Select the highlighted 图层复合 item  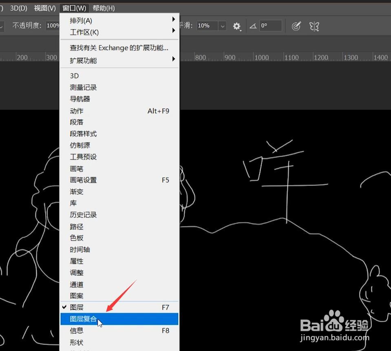point(119,319)
